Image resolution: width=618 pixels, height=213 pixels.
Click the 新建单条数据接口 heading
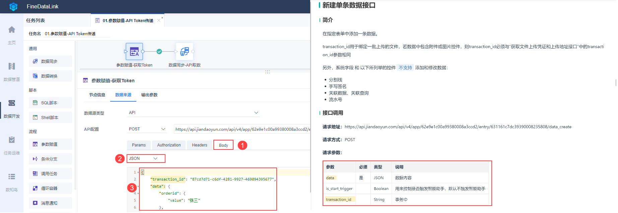tap(349, 5)
